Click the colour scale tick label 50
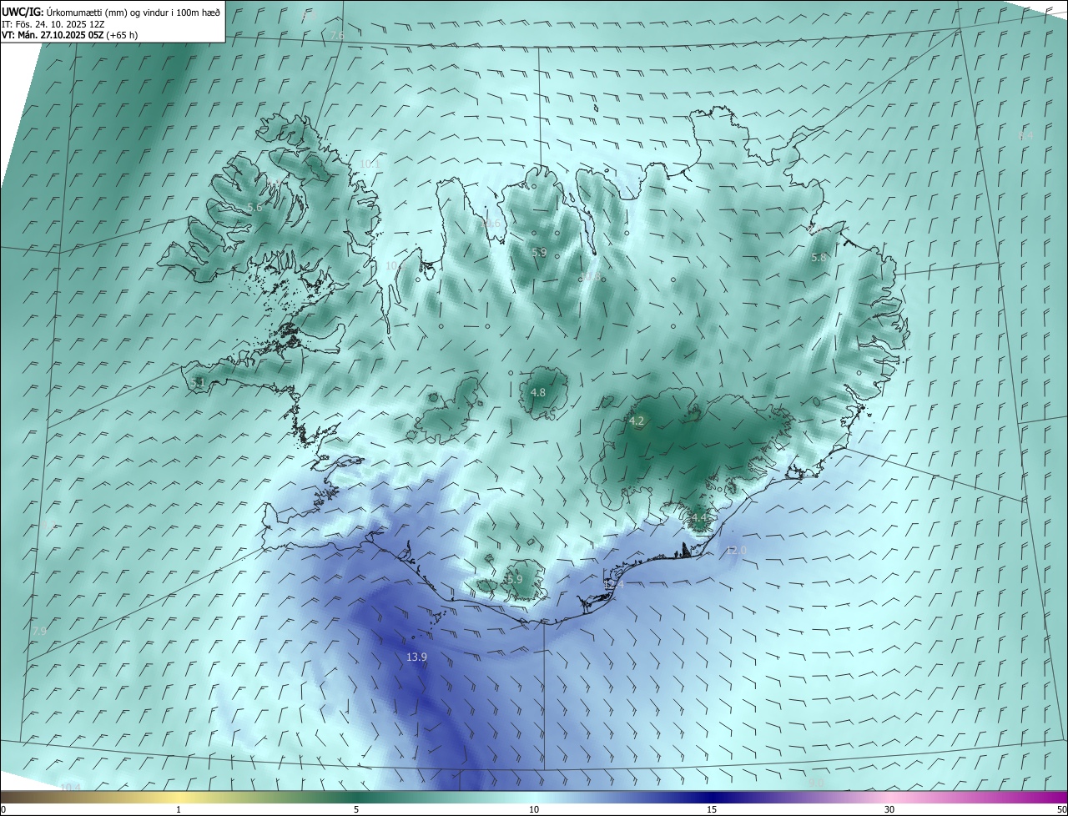 click(1061, 809)
